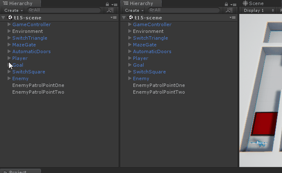Screen dimensions: 282x173
Task: Toggle the lock icon on left Hierarchy panel
Action: [x=108, y=4]
